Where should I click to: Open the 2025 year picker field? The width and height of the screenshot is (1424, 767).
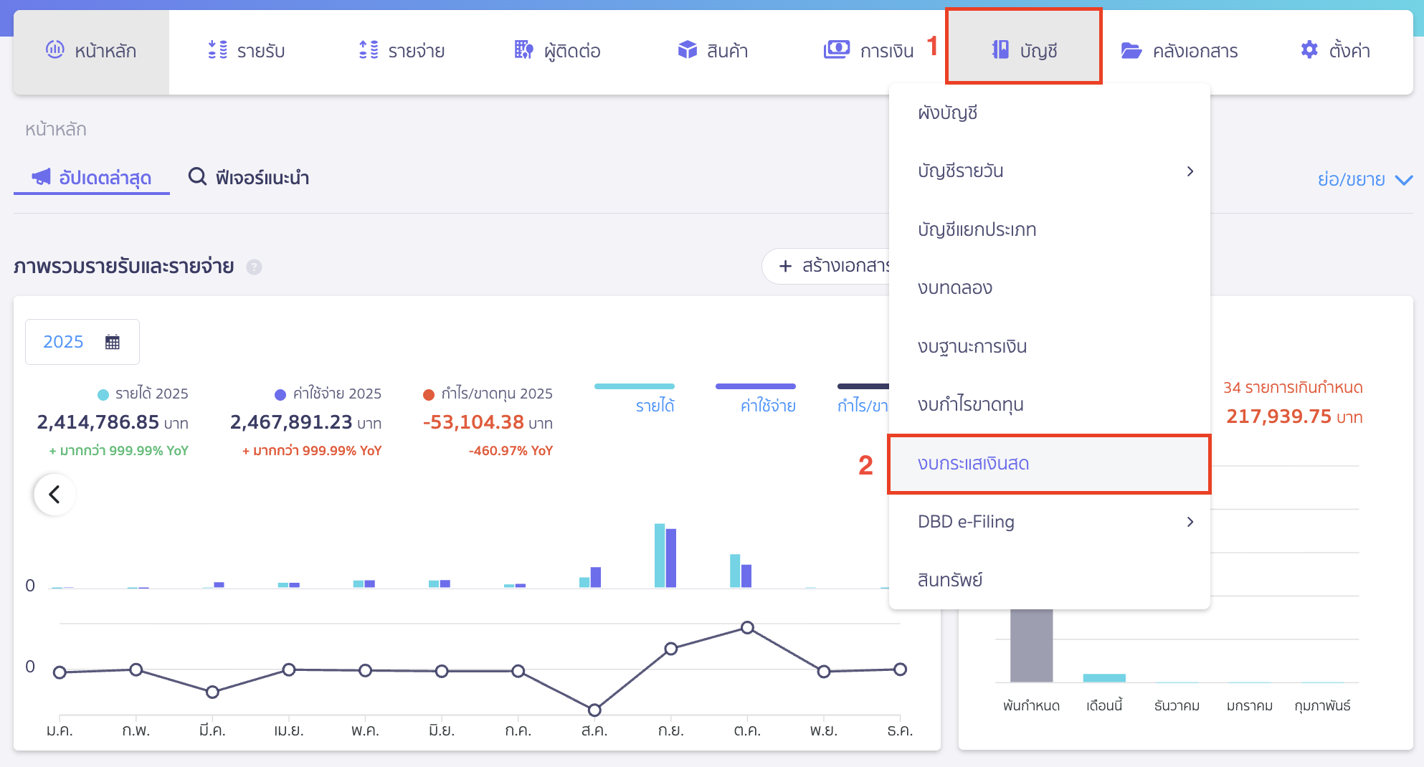pos(82,342)
